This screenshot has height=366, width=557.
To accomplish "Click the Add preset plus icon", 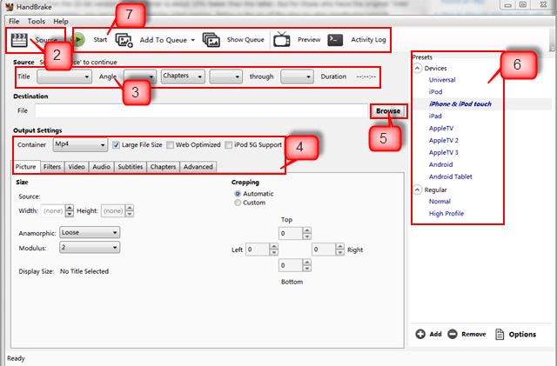I will pyautogui.click(x=420, y=334).
